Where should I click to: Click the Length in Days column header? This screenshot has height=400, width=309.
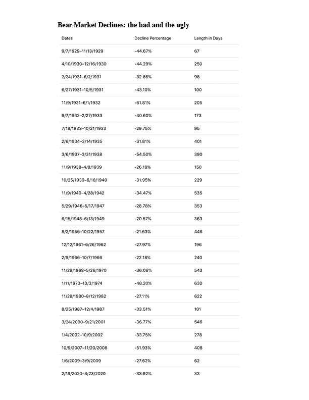click(x=209, y=38)
